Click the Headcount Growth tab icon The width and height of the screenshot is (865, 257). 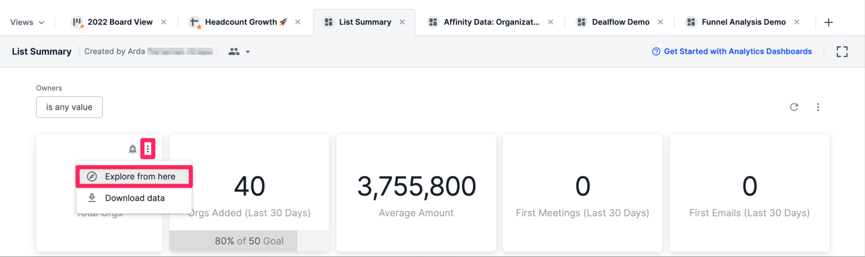(194, 22)
